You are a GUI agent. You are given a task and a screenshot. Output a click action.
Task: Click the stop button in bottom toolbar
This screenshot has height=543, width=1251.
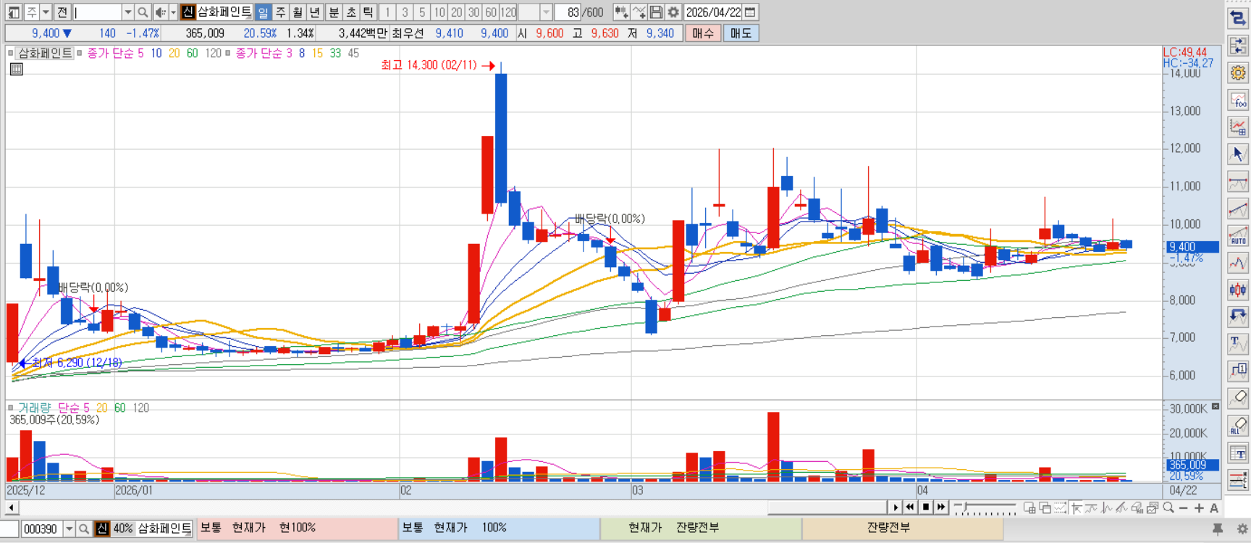(925, 508)
